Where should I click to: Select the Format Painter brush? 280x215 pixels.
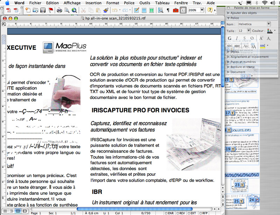tap(106, 10)
